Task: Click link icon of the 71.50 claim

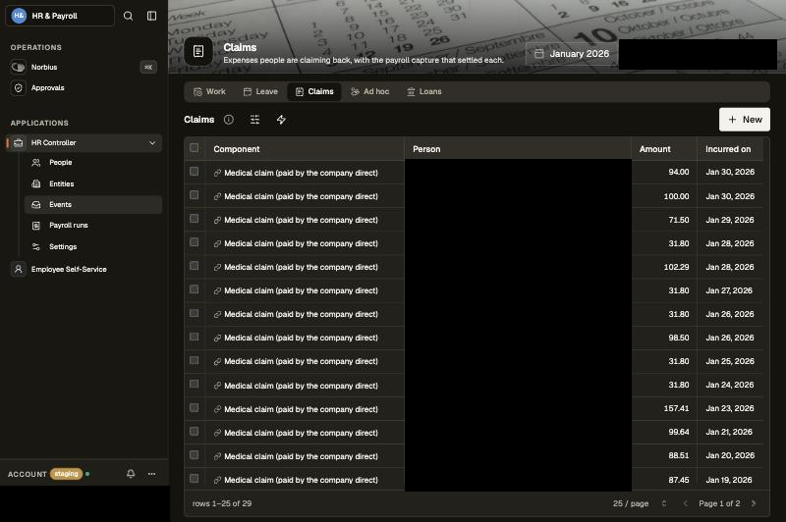Action: (x=217, y=220)
